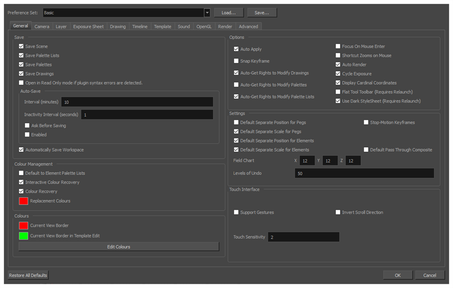Click the OK button
453x288 pixels.
[x=398, y=275]
